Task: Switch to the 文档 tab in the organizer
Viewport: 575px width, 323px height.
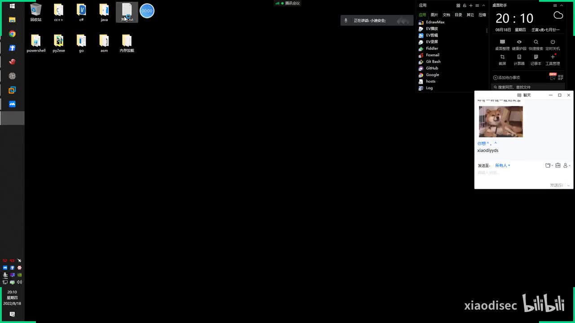Action: [x=447, y=15]
